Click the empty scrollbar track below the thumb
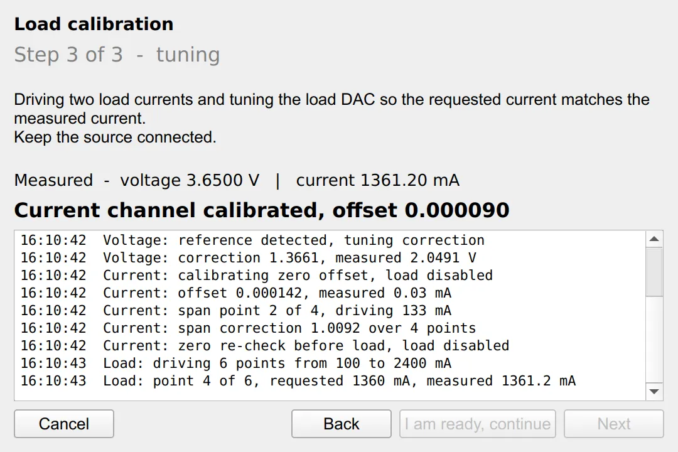This screenshot has width=678, height=452. pos(654,340)
